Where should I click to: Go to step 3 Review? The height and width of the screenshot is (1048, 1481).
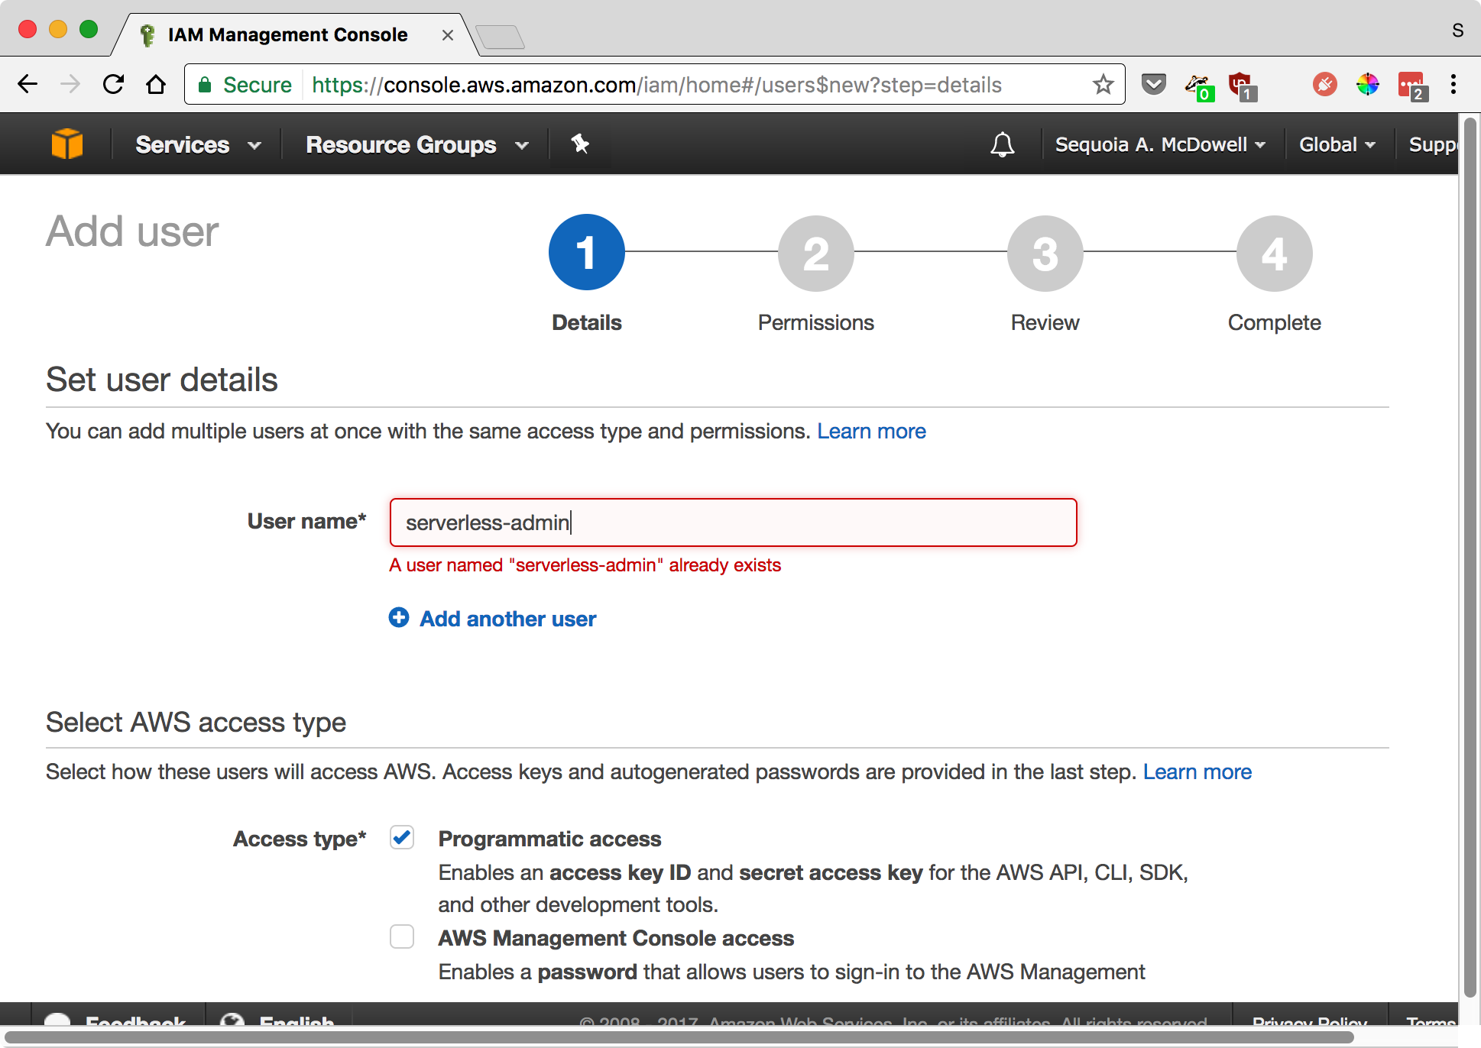click(1045, 253)
